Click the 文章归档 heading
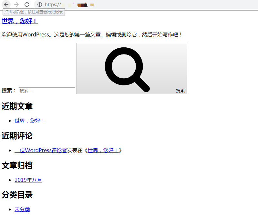The height and width of the screenshot is (215, 258). click(x=17, y=165)
